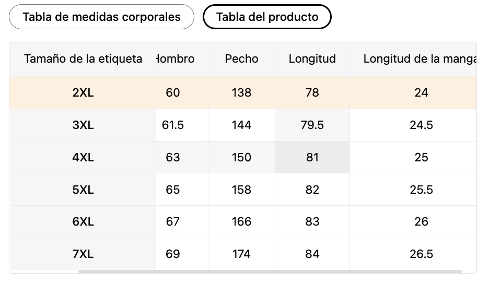Viewport: 490px width, 282px height.
Task: Select the Tabla del producto tab
Action: coord(267,17)
